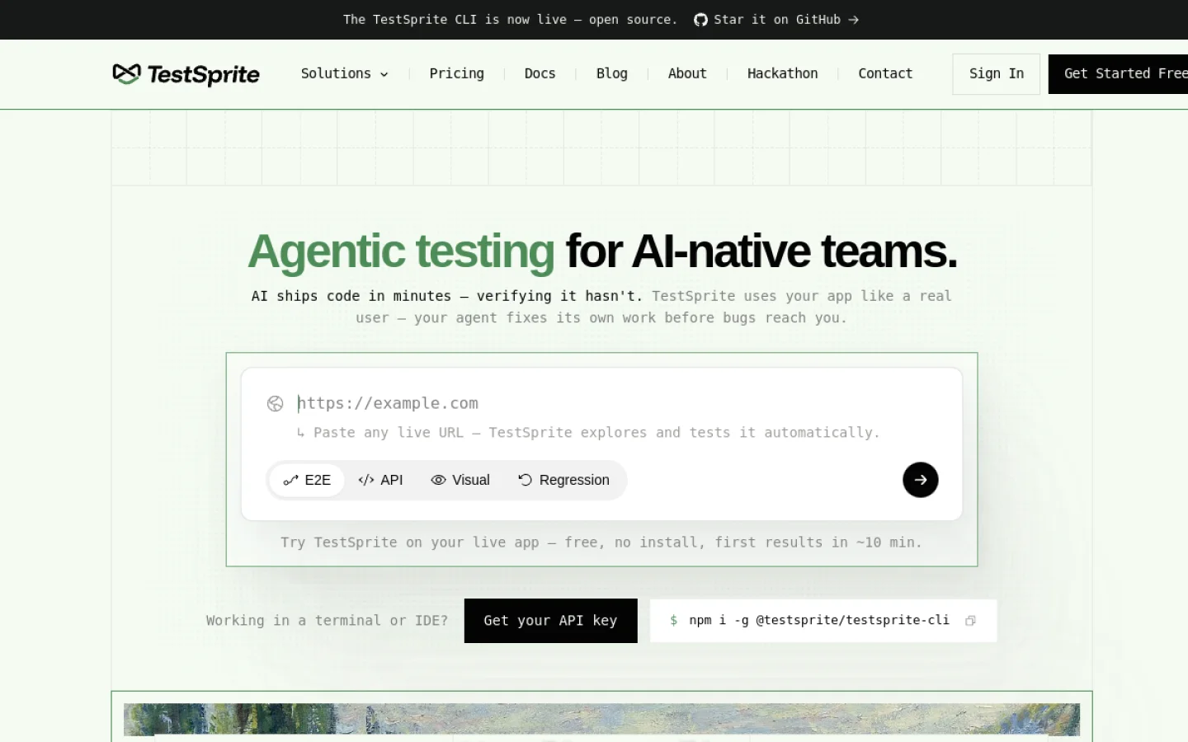Click the 'Agentic testing' headline text
Image resolution: width=1188 pixels, height=742 pixels.
coord(401,251)
